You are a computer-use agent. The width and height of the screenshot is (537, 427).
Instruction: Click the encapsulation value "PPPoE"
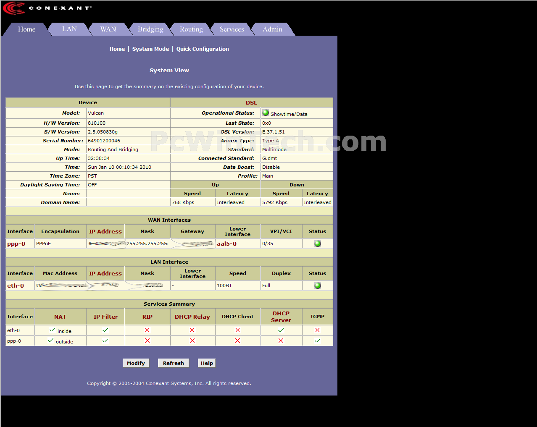click(x=44, y=244)
